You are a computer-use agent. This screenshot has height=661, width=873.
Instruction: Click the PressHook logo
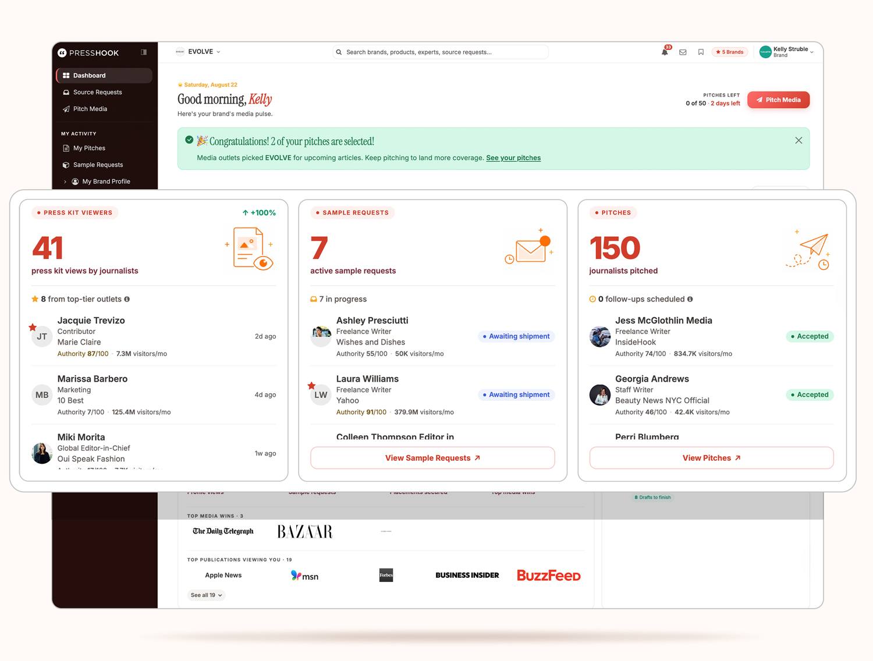coord(88,53)
